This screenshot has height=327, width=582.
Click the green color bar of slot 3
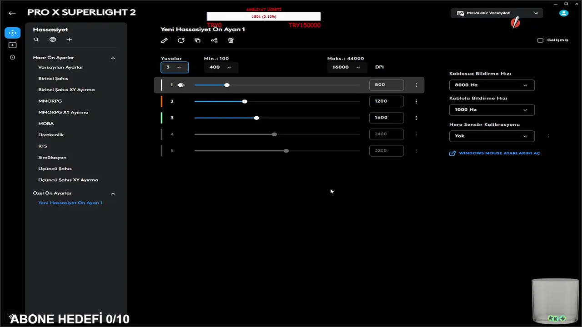(161, 118)
